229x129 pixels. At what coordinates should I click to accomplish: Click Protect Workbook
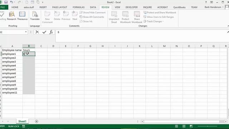pyautogui.click(x=125, y=17)
